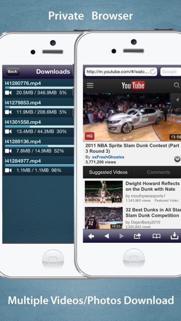The image size is (181, 321).
Task: Click the Google search field
Action: tap(171, 72)
